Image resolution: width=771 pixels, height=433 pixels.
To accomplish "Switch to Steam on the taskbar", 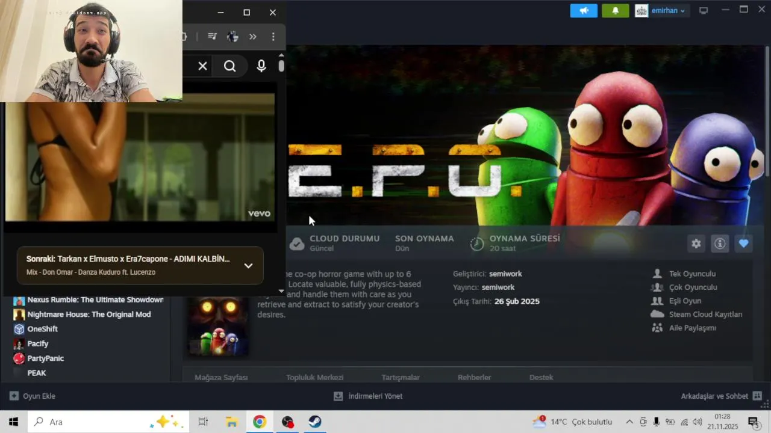I will click(x=315, y=422).
